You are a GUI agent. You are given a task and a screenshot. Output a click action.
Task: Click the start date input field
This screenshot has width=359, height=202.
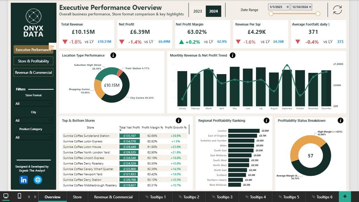coord(279,7)
